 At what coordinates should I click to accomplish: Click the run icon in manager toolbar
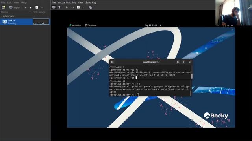pyautogui.click(x=25, y=7)
